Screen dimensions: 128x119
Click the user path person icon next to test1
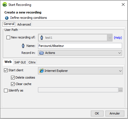[42, 38]
